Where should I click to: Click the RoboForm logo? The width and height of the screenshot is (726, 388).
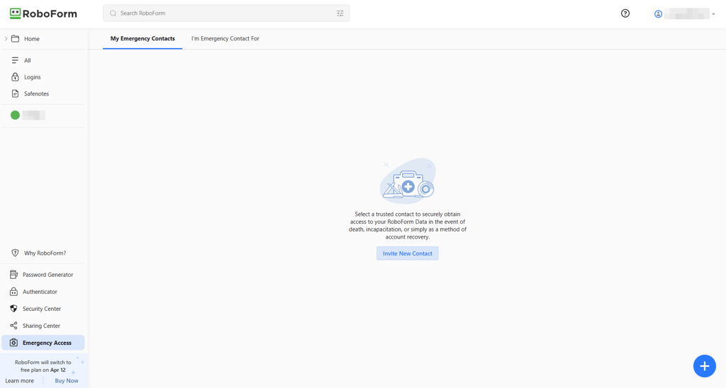(x=43, y=13)
